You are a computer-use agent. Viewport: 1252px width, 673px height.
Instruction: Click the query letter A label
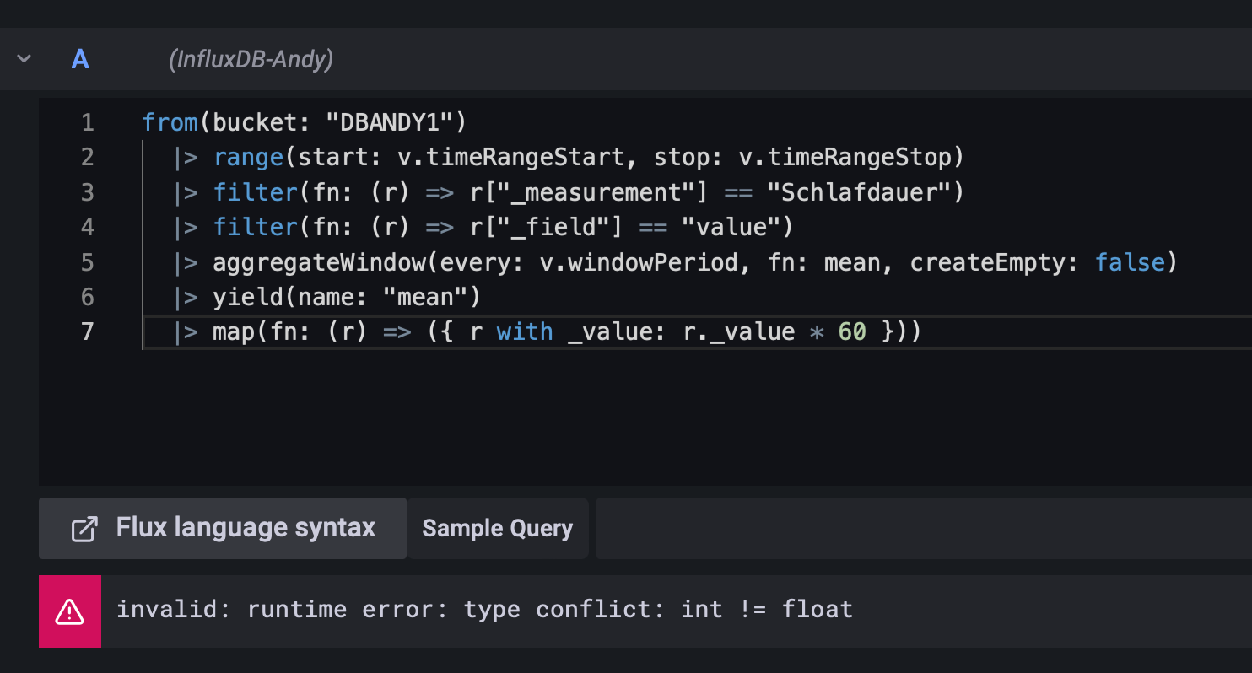point(80,59)
